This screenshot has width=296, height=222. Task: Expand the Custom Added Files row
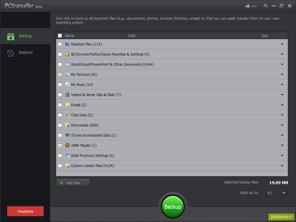(x=282, y=166)
